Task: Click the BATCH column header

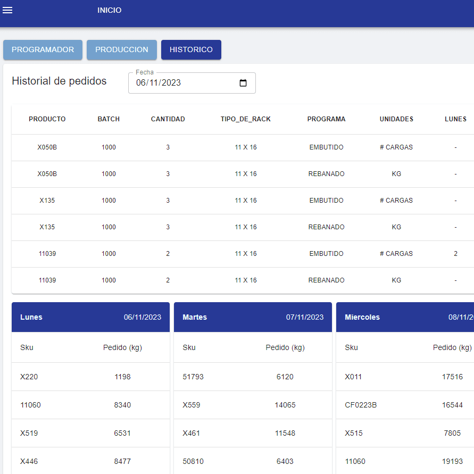Action: pos(109,119)
